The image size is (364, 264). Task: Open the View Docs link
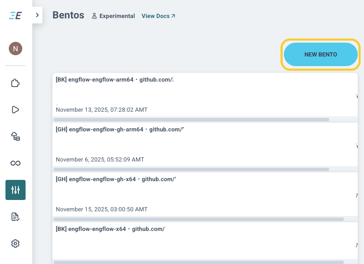point(159,16)
